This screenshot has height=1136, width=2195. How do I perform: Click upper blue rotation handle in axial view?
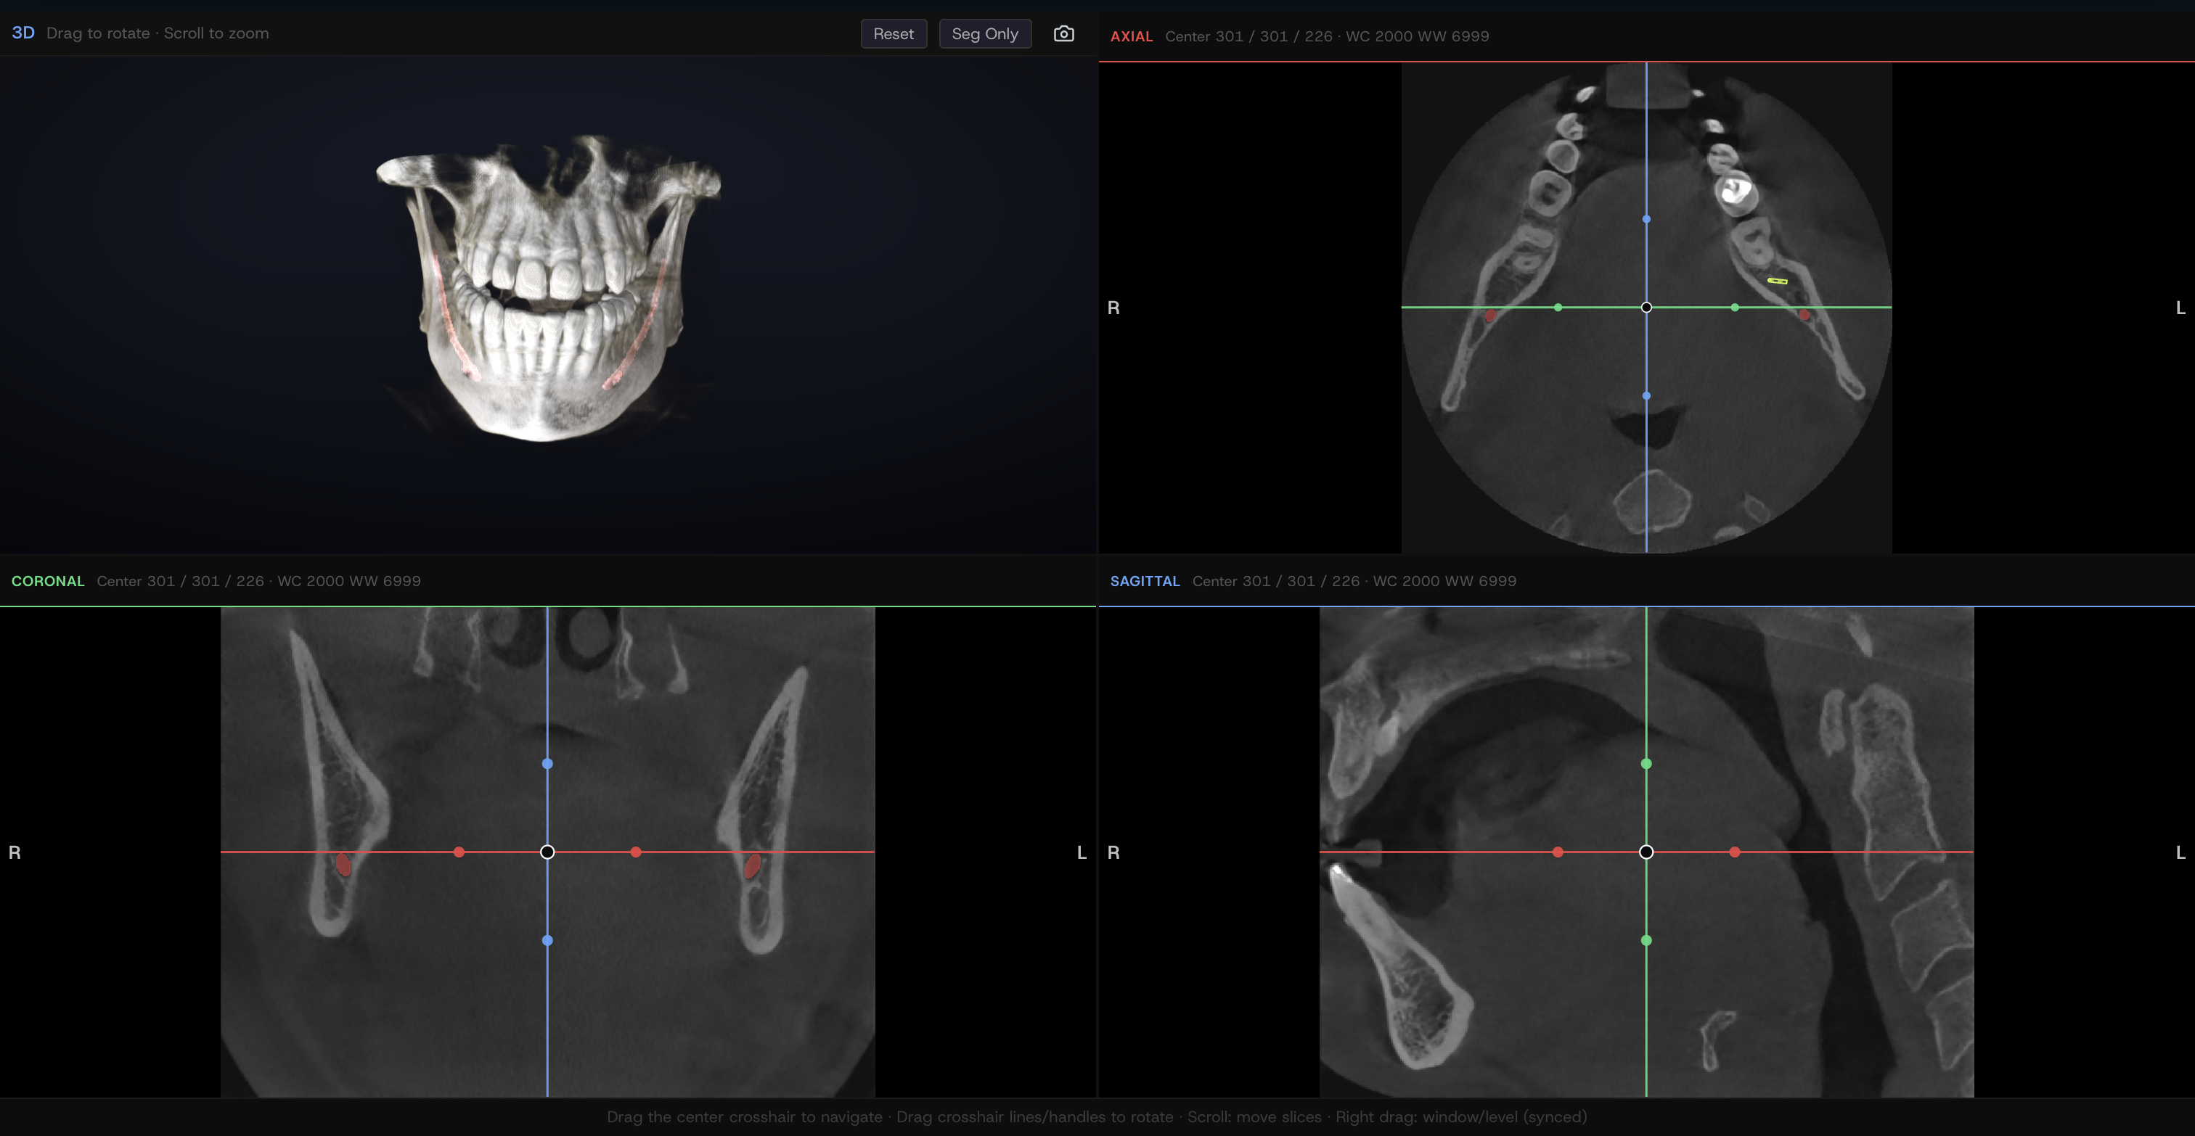1646,219
